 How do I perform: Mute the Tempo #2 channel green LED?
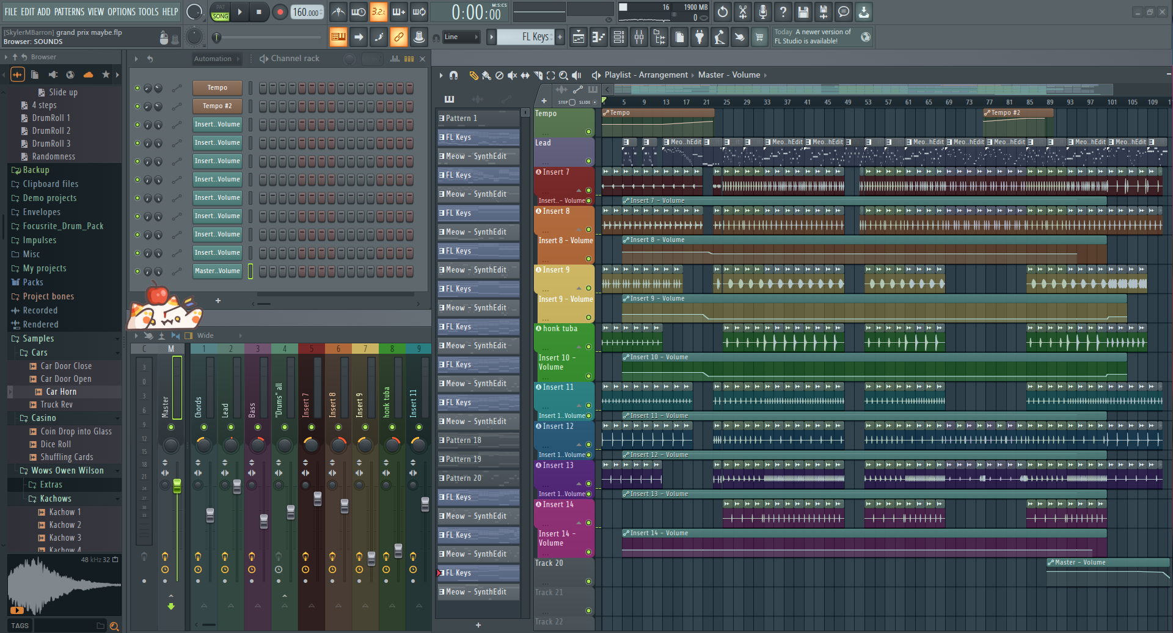point(137,106)
